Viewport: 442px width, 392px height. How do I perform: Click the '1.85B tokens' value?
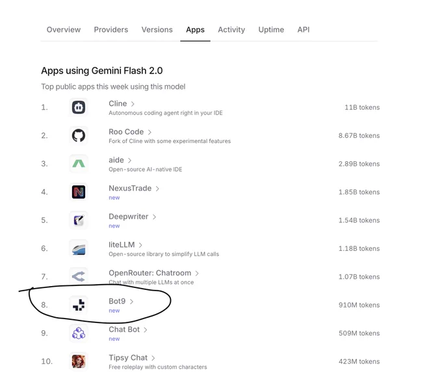click(x=359, y=192)
